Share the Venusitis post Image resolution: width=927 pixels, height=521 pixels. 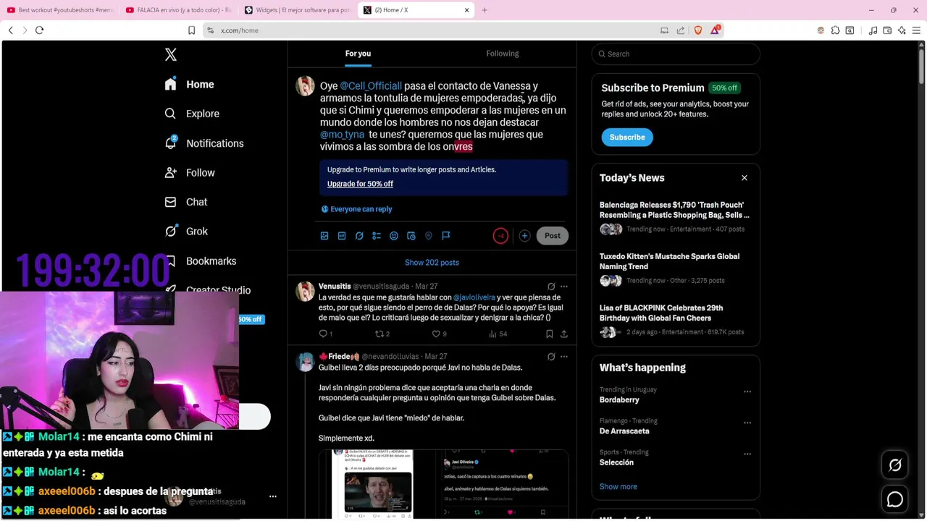[564, 334]
